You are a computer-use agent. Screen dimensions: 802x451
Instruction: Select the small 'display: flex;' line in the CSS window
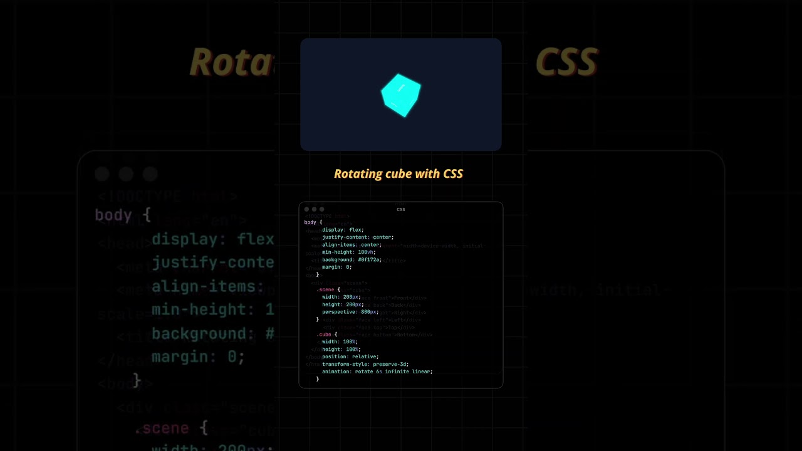(x=343, y=230)
